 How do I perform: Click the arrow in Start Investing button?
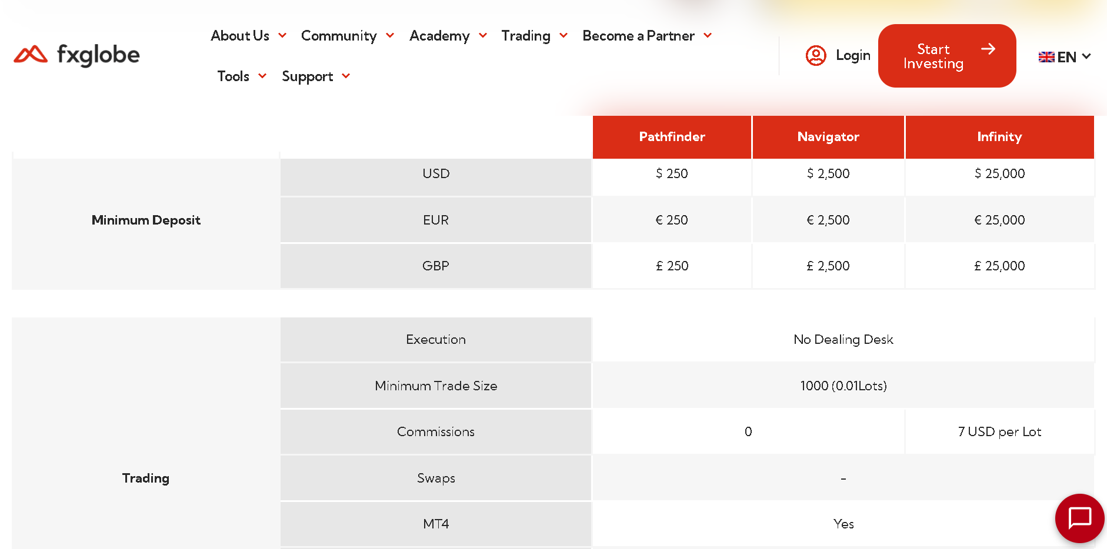click(988, 49)
